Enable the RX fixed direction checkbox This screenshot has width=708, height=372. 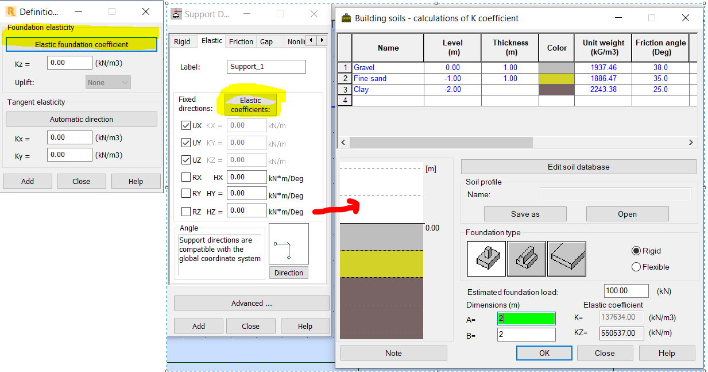[185, 177]
